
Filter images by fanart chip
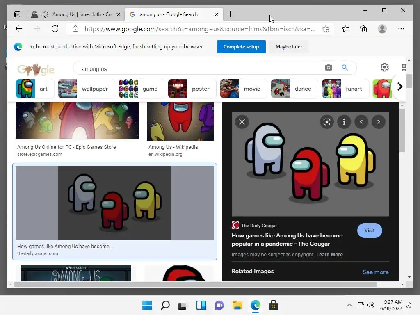(345, 89)
